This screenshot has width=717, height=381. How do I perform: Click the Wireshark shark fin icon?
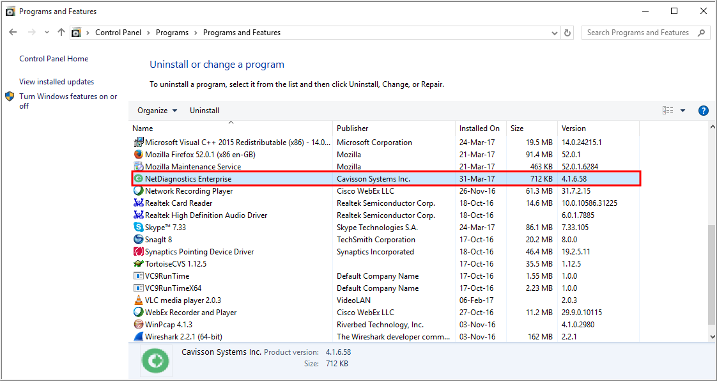click(138, 337)
